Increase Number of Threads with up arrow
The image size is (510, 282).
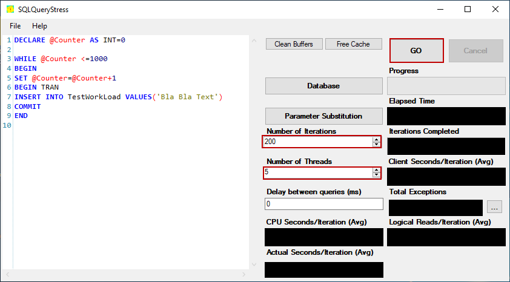coord(376,170)
